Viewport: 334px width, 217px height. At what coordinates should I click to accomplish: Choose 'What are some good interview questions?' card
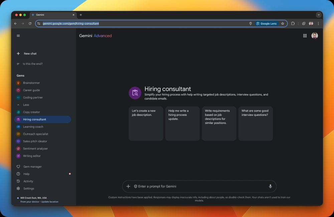[x=256, y=124]
